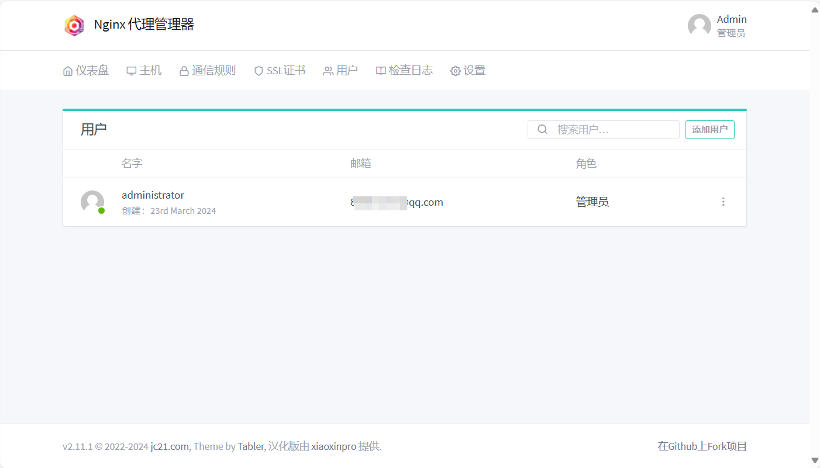Click the Admin avatar icon in header

point(699,26)
